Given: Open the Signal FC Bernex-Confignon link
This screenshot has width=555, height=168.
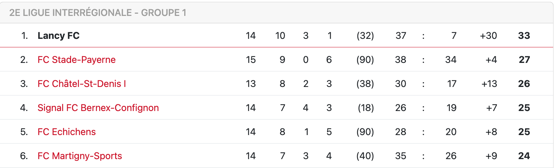Looking at the screenshot, I should [x=98, y=108].
